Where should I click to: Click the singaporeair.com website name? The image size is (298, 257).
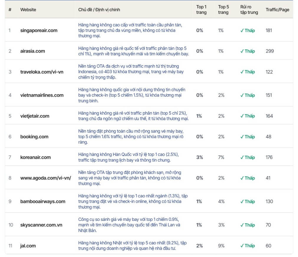pyautogui.click(x=39, y=30)
